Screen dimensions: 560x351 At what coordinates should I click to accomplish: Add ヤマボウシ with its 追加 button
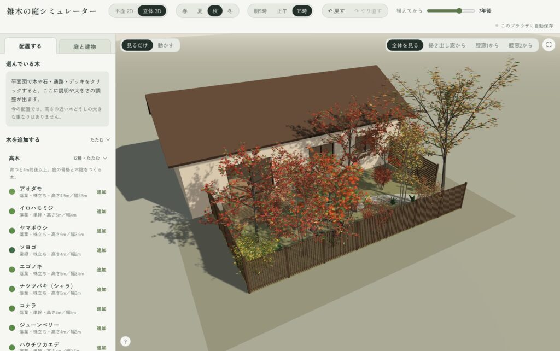(x=101, y=231)
